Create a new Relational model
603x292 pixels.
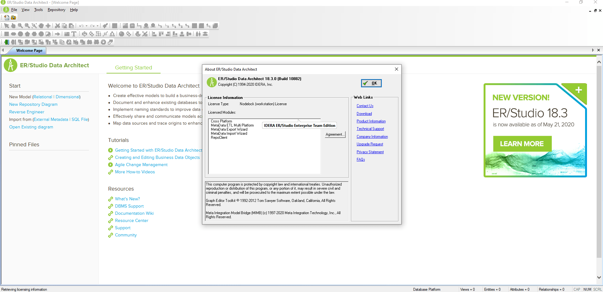[x=43, y=97]
